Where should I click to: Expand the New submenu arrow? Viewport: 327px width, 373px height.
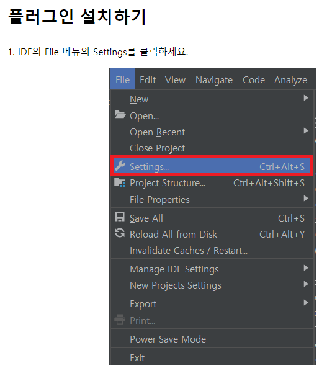click(x=306, y=98)
